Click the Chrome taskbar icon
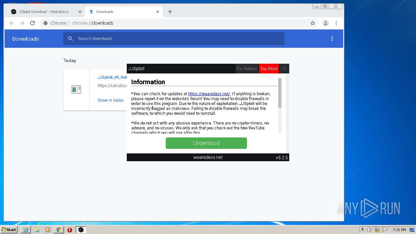The height and width of the screenshot is (234, 416). tap(59, 230)
